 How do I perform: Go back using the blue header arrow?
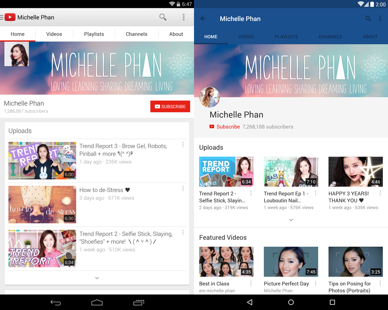coord(203,18)
